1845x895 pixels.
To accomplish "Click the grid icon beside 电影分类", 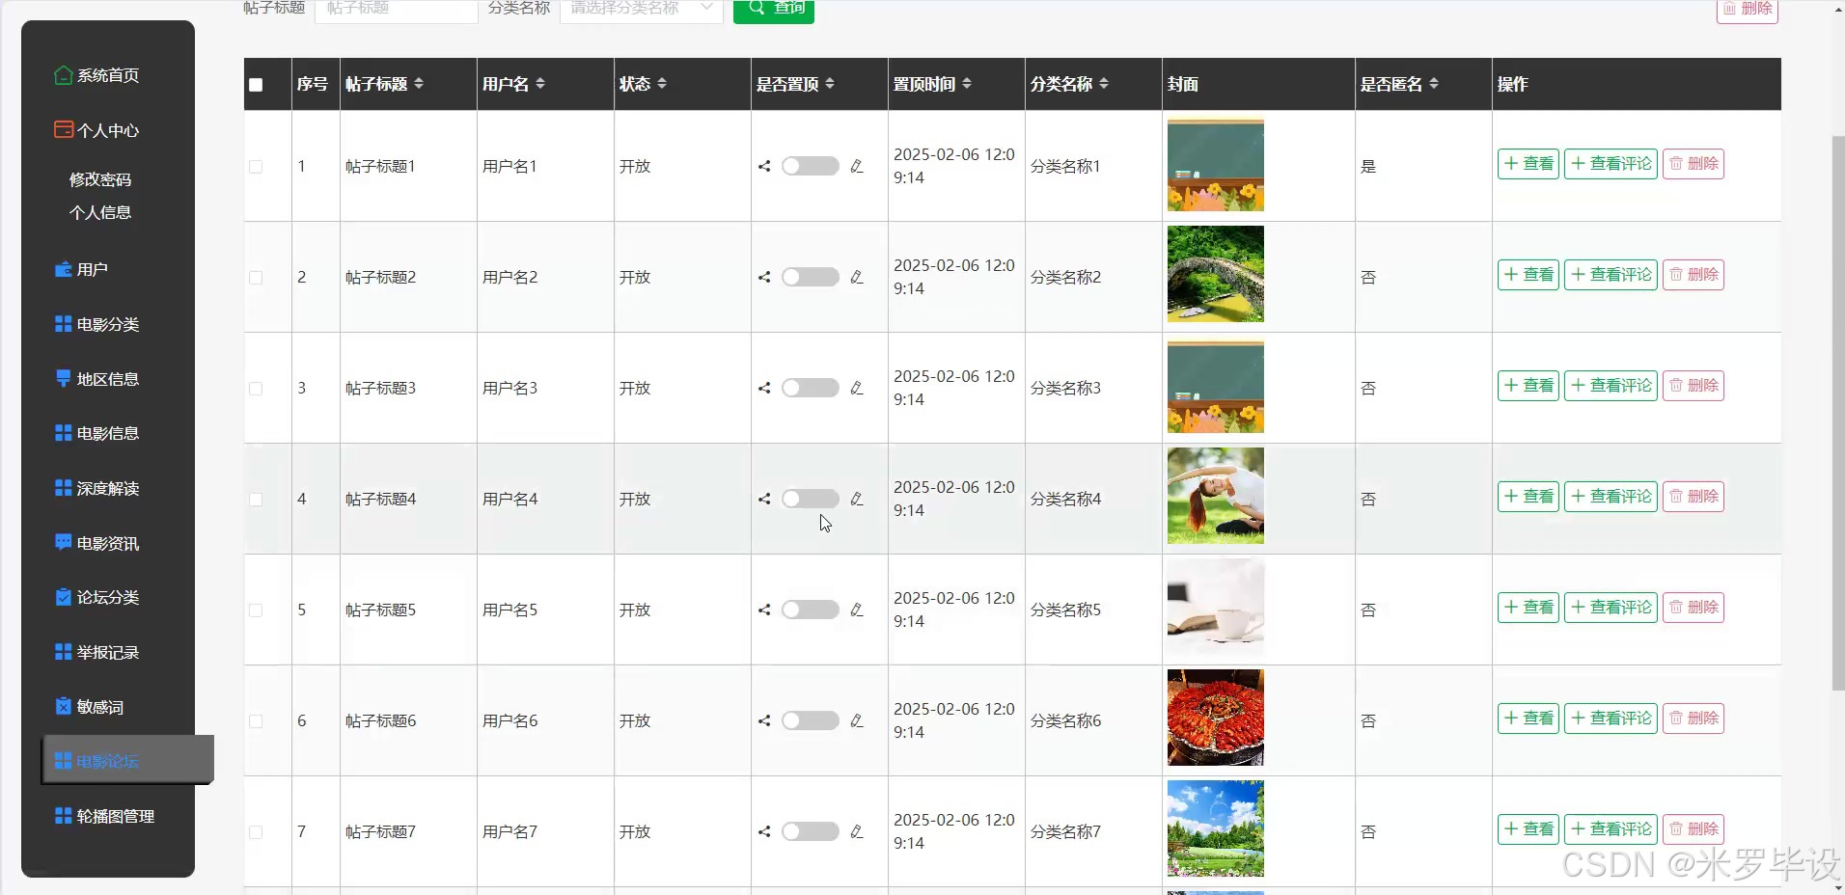I will coord(64,324).
